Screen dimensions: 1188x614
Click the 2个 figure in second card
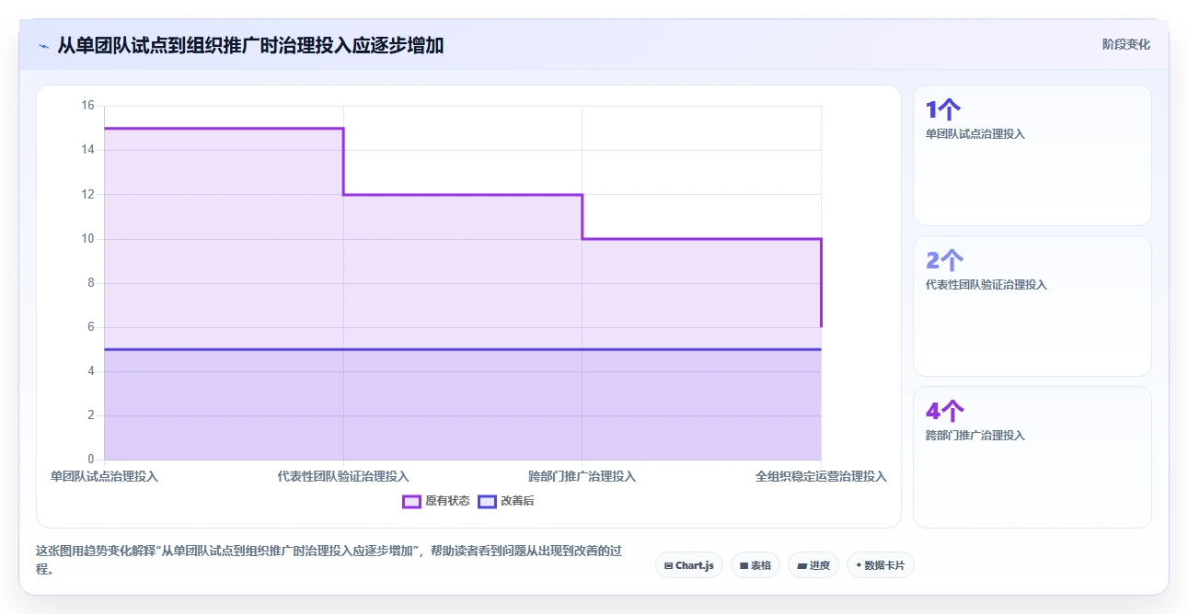point(945,261)
